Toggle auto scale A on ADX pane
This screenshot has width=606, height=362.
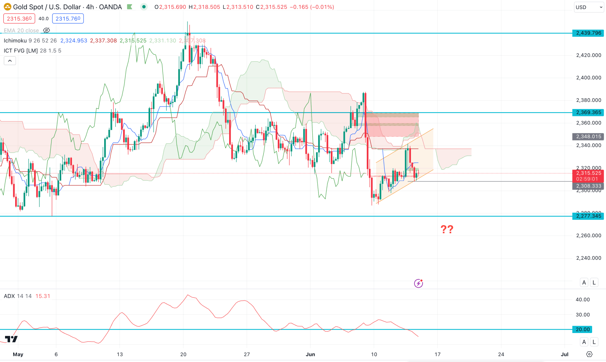pyautogui.click(x=584, y=342)
